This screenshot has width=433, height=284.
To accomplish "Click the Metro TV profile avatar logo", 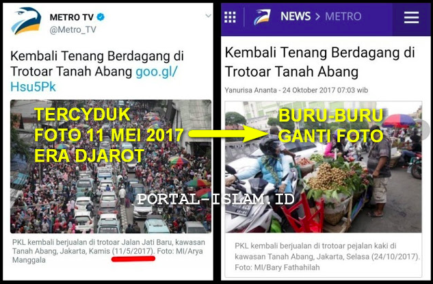I will click(x=26, y=21).
